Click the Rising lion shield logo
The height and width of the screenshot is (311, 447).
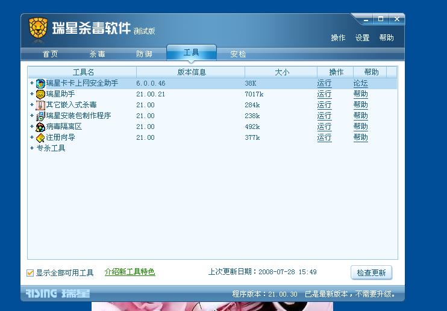[x=38, y=28]
